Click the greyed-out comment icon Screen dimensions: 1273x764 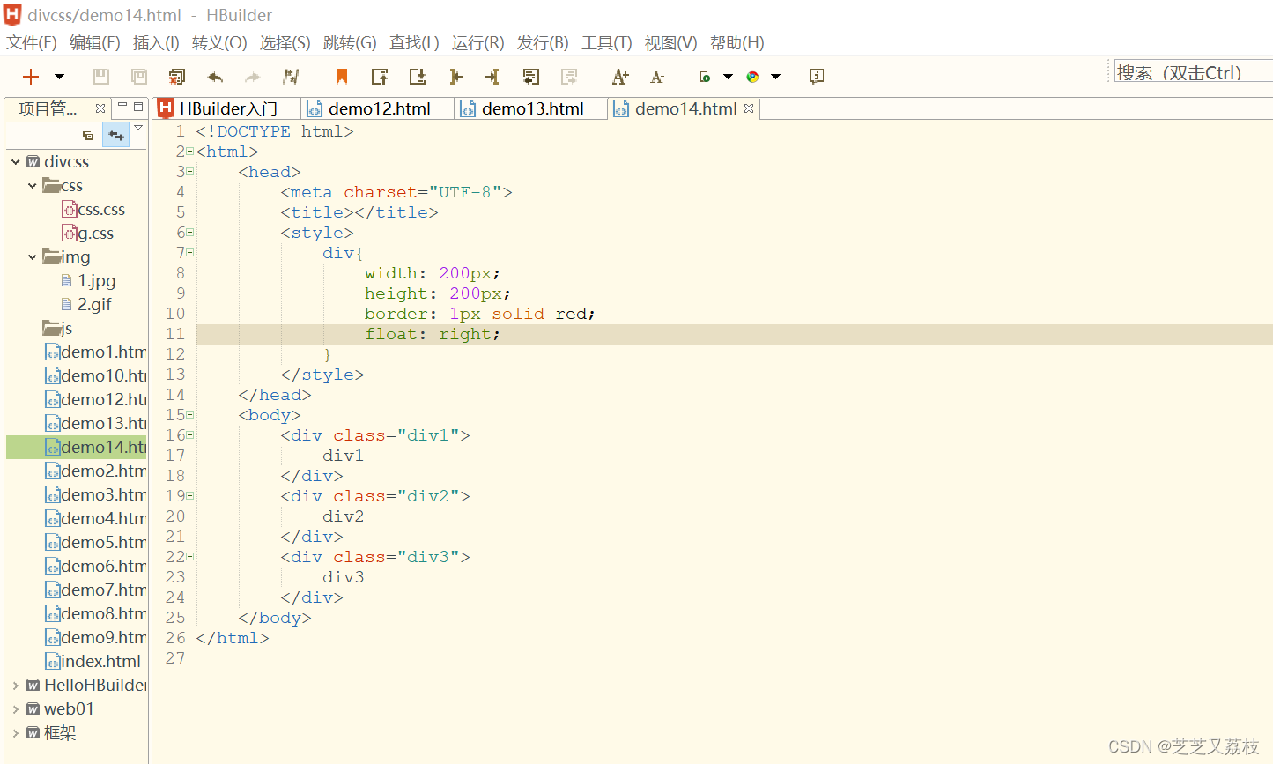(x=569, y=77)
